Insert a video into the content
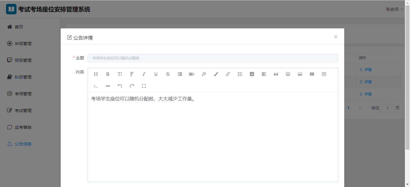The width and height of the screenshot is (410, 187). [312, 74]
